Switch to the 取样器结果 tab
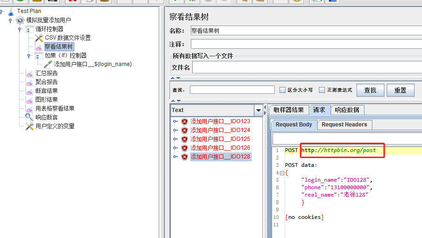This screenshot has height=238, width=422. point(288,110)
